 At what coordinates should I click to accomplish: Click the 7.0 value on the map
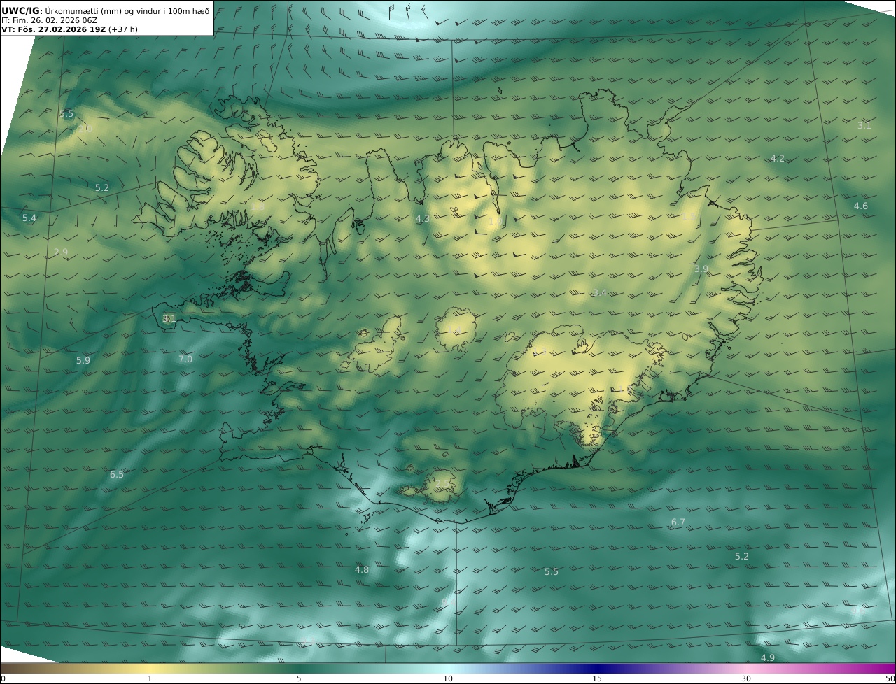point(185,359)
